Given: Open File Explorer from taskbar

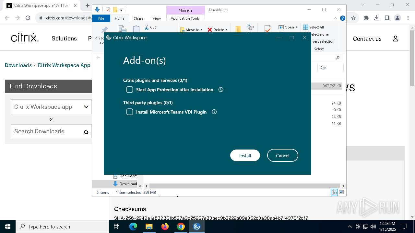Looking at the screenshot, I should click(149, 227).
